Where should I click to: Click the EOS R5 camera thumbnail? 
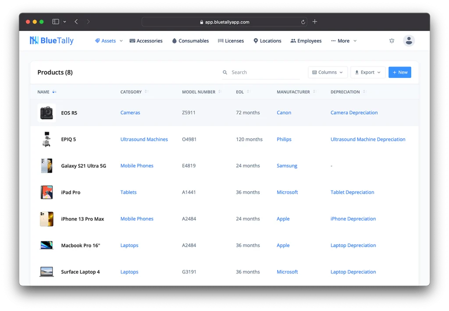[x=46, y=113]
